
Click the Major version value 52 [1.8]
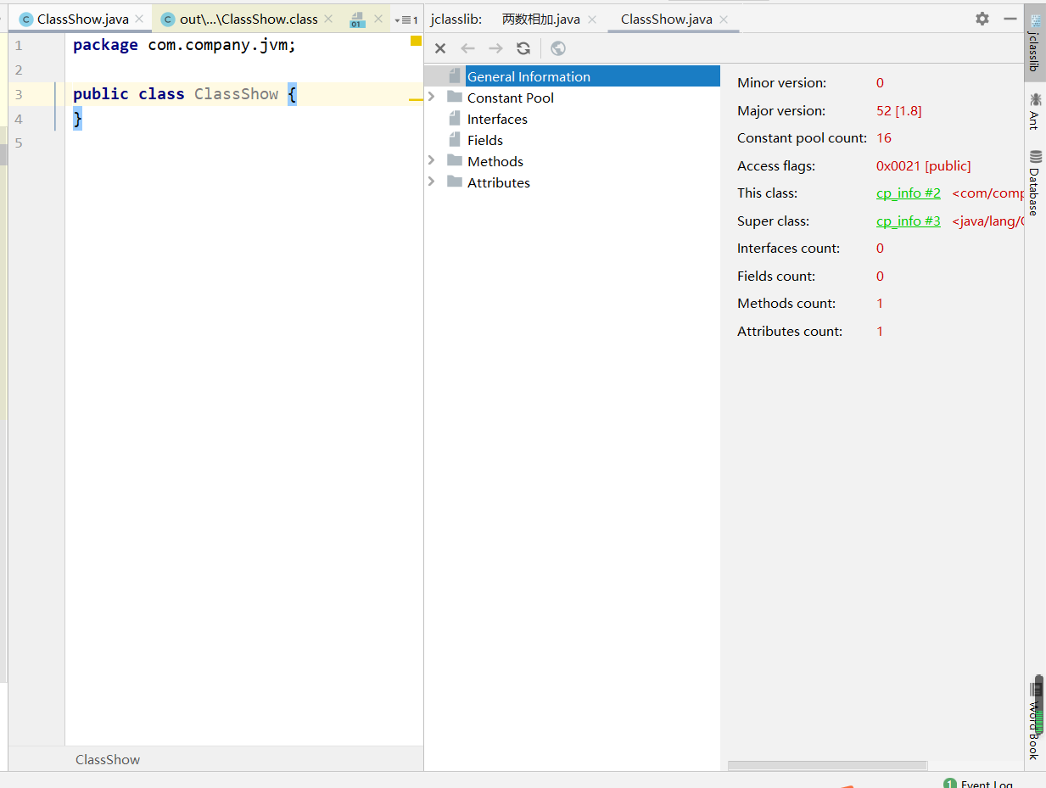click(899, 110)
